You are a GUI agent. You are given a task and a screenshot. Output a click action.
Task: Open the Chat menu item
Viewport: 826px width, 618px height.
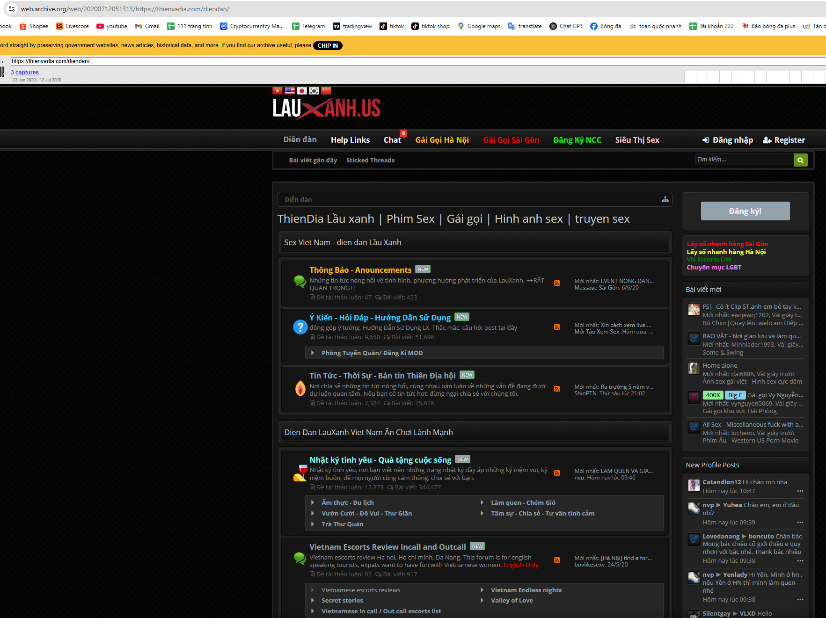point(392,140)
